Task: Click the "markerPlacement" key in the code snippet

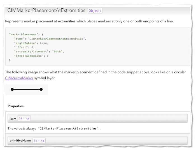Action: [x=20, y=34]
